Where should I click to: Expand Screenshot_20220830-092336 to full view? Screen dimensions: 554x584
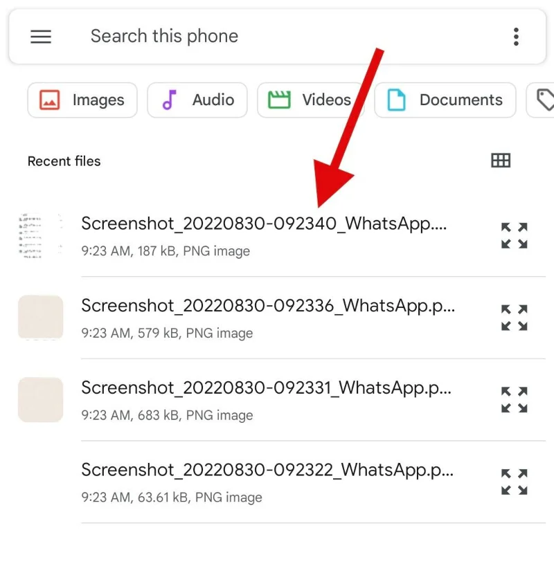[x=514, y=318]
